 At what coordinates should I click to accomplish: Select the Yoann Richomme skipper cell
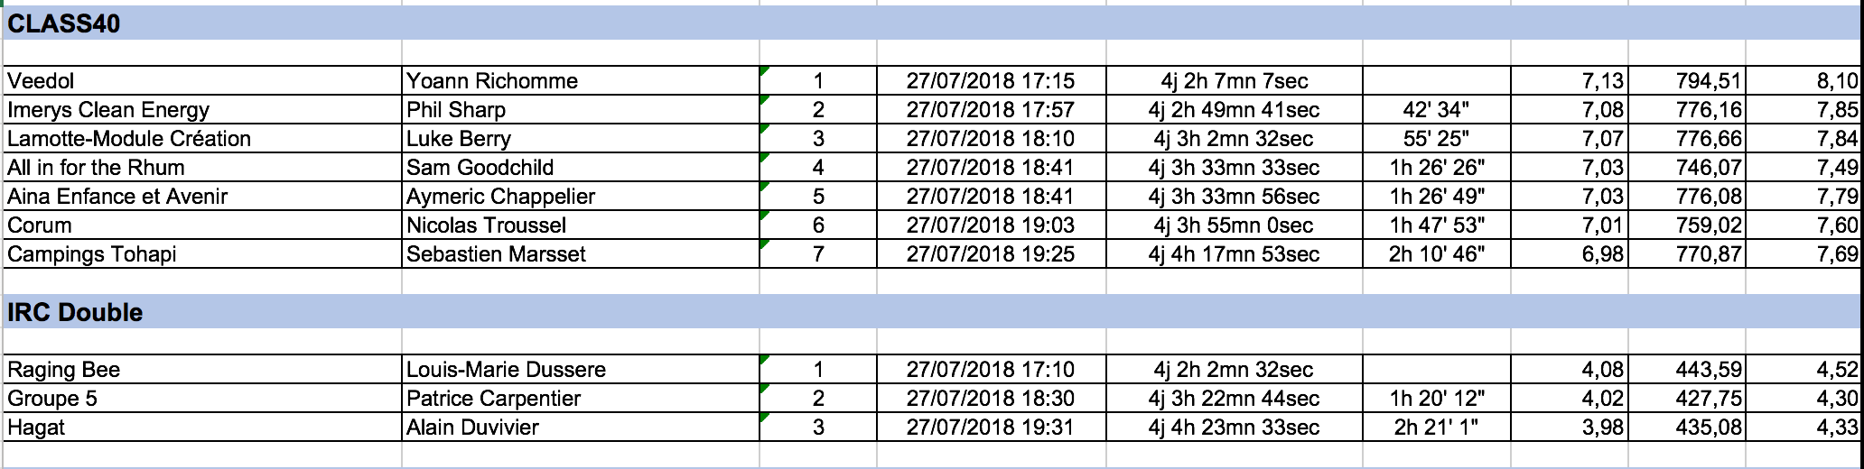point(491,81)
